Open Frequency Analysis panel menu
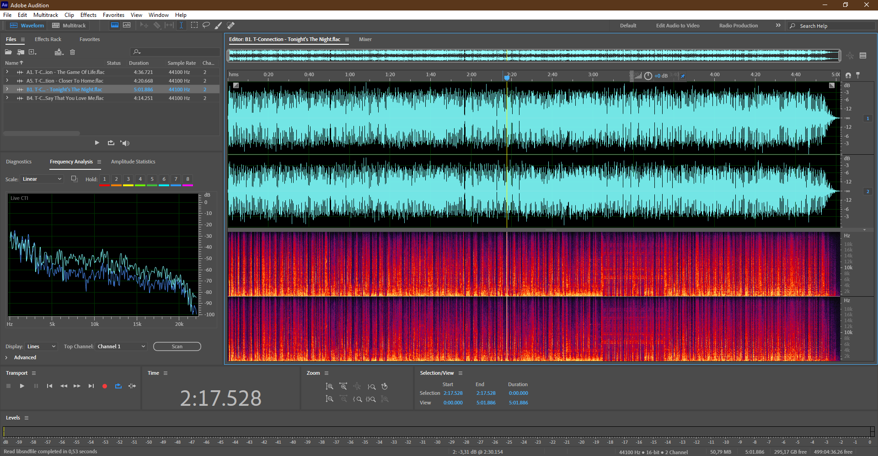This screenshot has width=878, height=456. (x=99, y=162)
